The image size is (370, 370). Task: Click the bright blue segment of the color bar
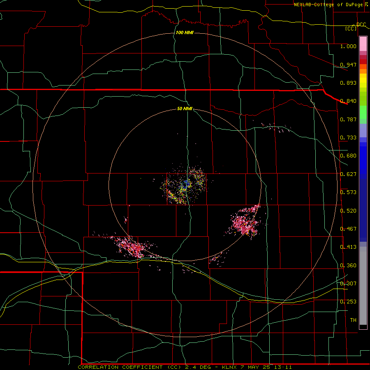pos(363,160)
